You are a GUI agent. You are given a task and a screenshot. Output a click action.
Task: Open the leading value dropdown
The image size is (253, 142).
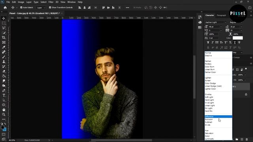click(x=242, y=27)
